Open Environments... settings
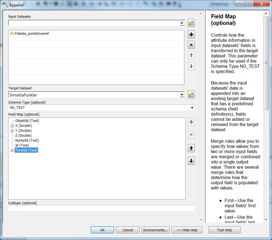Screen dimensions: 272x240 tap(155, 230)
